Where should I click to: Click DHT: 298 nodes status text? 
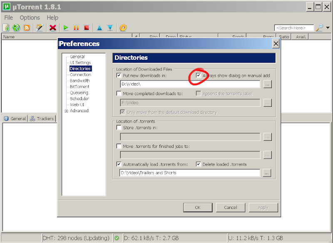[76, 238]
